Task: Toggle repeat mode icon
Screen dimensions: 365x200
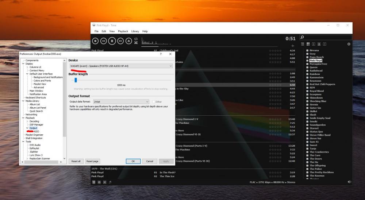Action: click(x=136, y=39)
